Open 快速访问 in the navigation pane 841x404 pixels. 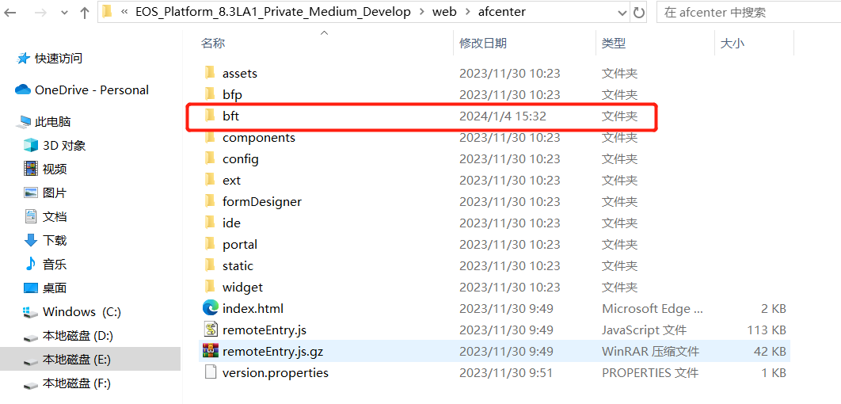click(58, 59)
